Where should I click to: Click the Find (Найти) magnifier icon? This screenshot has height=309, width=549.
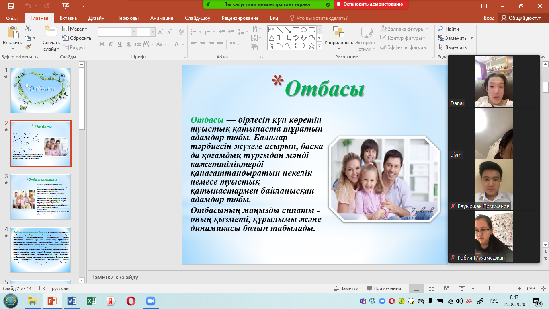click(441, 29)
